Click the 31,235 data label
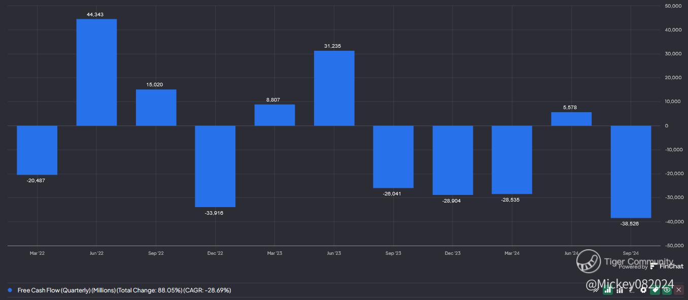 point(333,46)
